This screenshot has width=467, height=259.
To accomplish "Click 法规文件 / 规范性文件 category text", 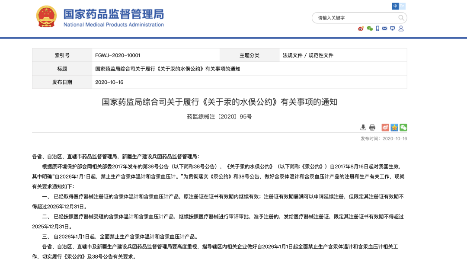I will 308,55.
